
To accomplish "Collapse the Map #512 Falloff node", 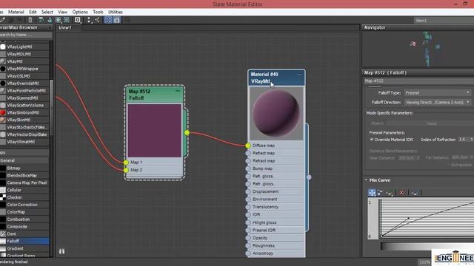I will pyautogui.click(x=178, y=91).
